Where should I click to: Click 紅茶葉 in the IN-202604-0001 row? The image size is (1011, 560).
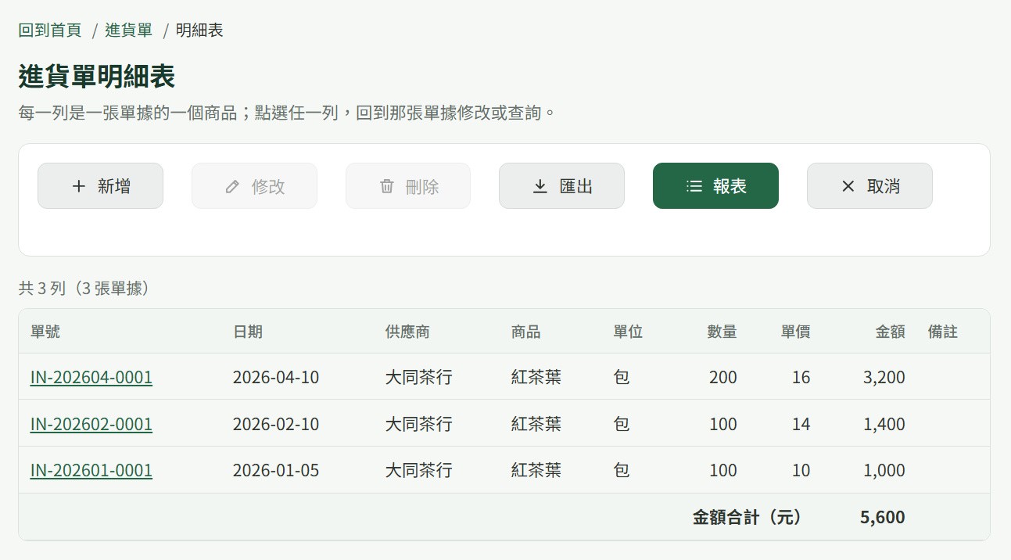[x=536, y=377]
